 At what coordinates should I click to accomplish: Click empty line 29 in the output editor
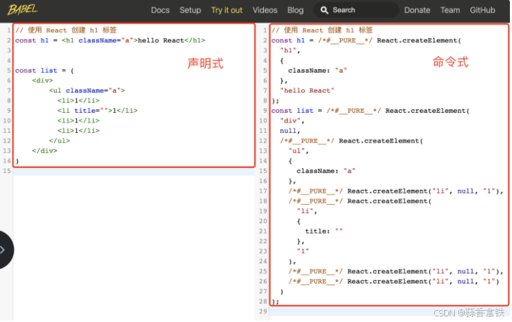389,311
